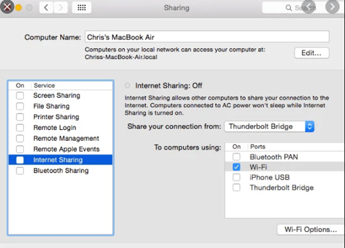Select Bluetooth PAN label in ports list
345x248 pixels.
tap(274, 157)
